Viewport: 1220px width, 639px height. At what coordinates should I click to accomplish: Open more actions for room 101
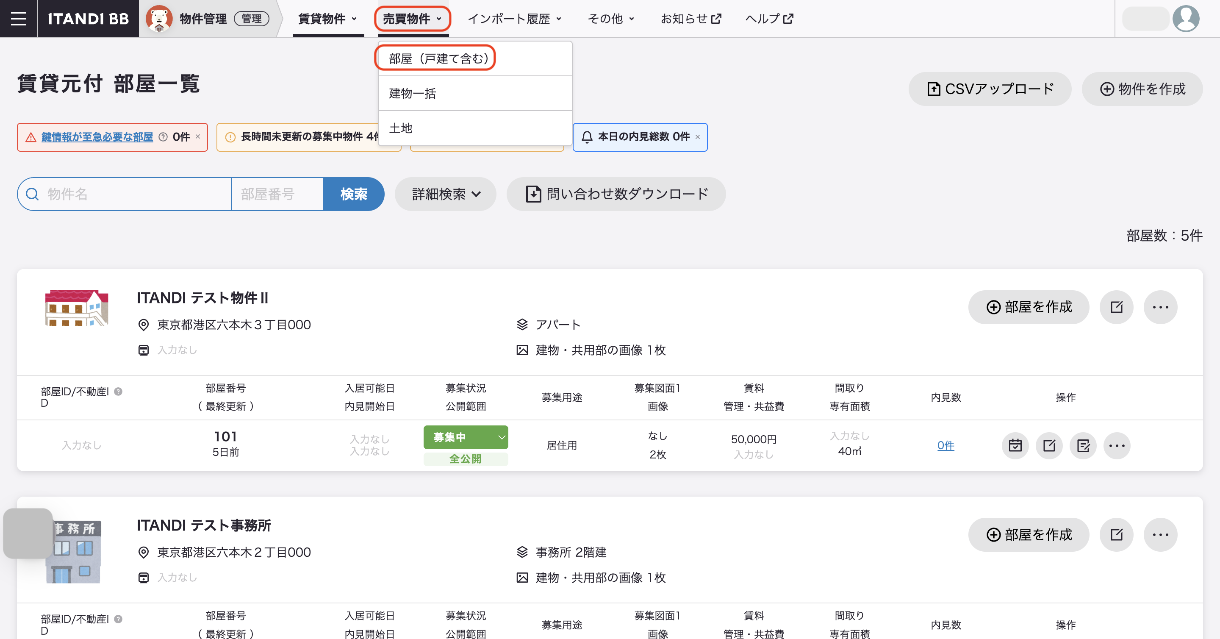(x=1117, y=445)
